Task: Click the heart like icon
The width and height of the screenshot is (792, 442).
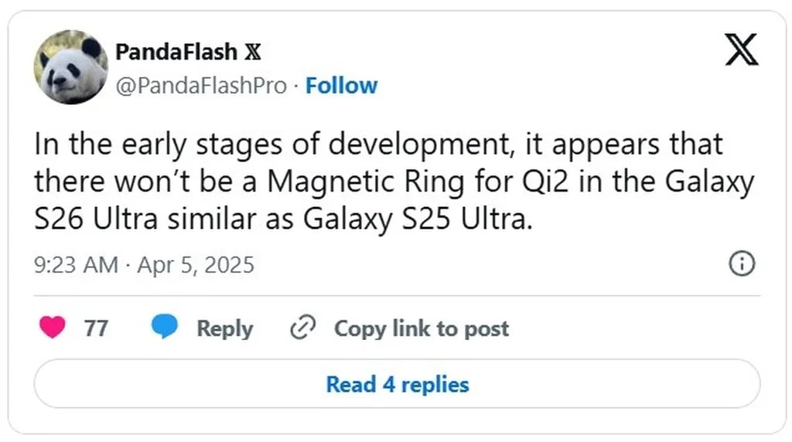Action: (53, 328)
